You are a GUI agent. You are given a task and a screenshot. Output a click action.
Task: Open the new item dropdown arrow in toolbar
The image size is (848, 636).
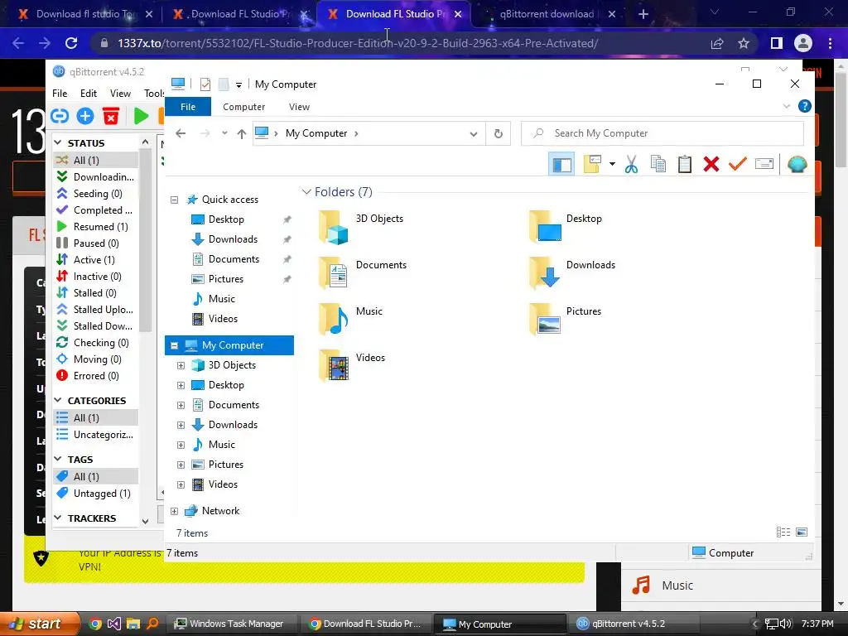click(612, 164)
